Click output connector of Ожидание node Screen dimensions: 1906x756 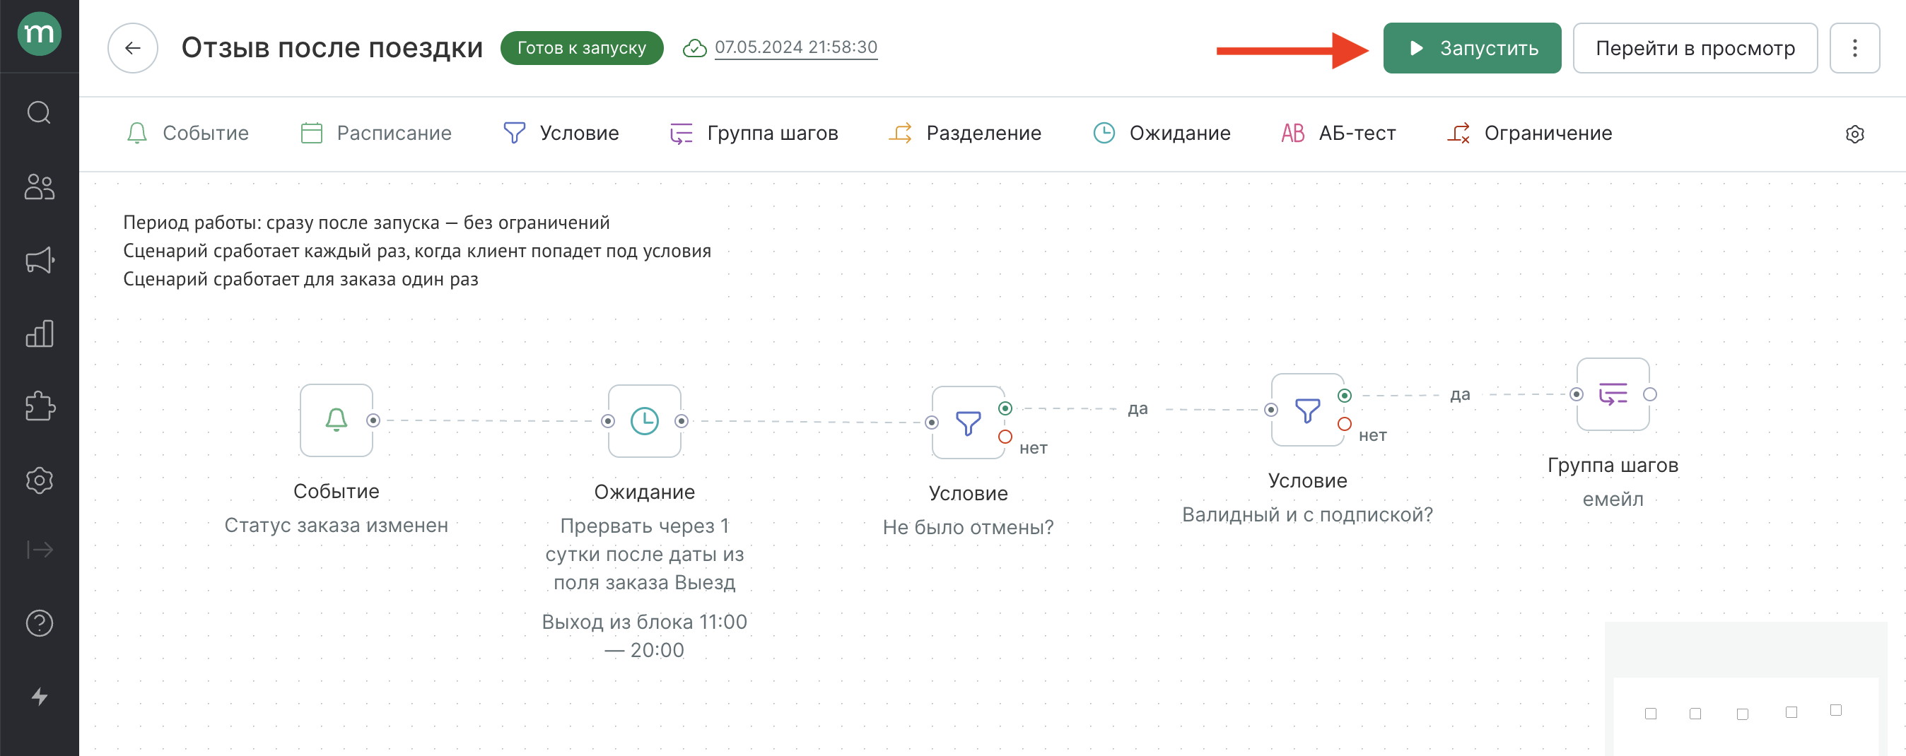682,421
